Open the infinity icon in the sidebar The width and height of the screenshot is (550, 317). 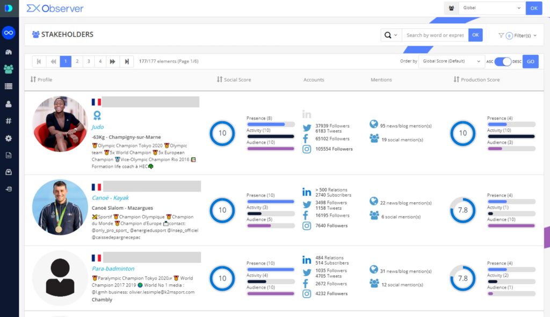pos(9,33)
